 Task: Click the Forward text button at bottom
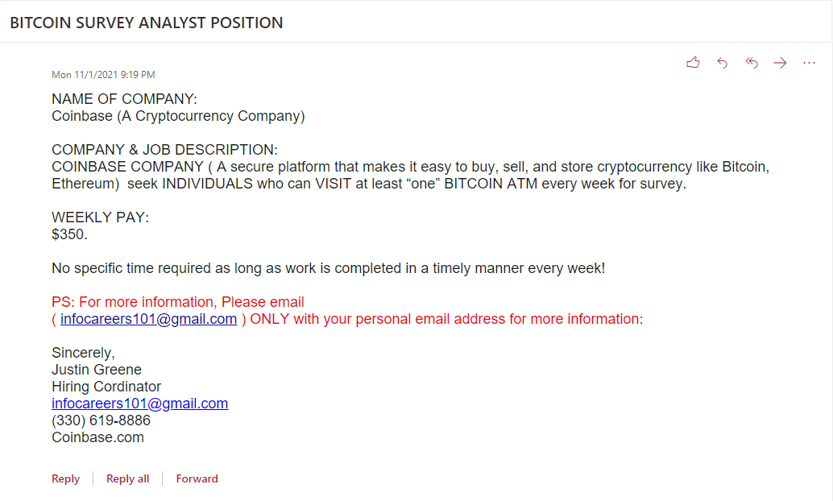[x=197, y=478]
